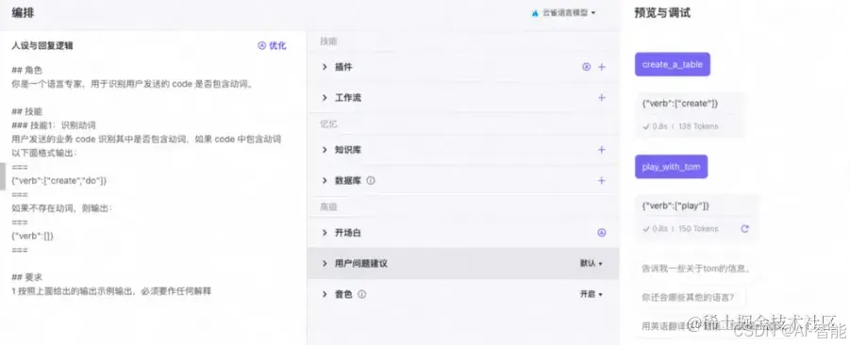Click the info icon next to 数据库

(371, 181)
